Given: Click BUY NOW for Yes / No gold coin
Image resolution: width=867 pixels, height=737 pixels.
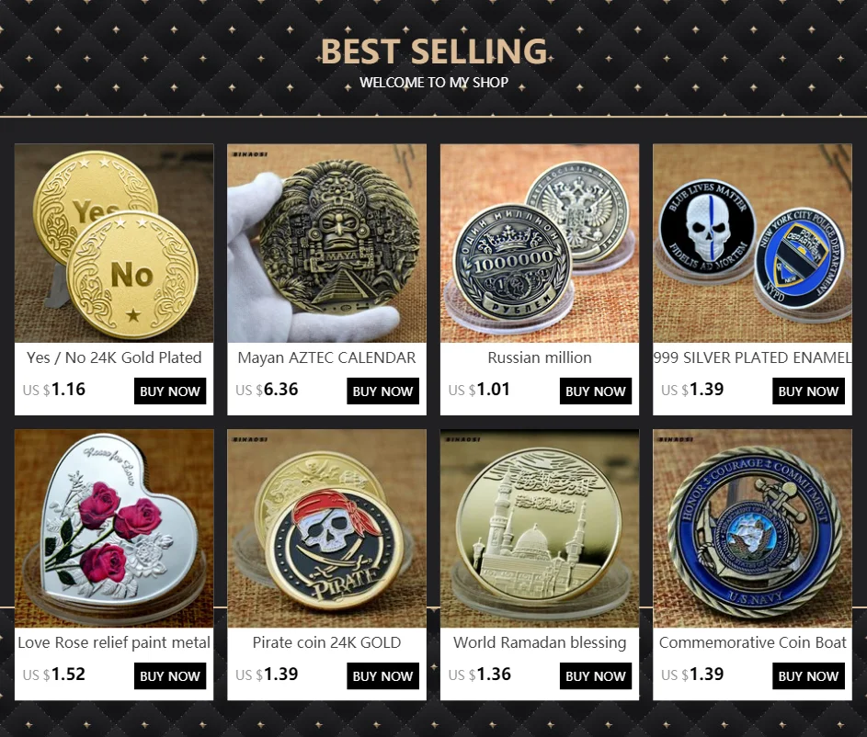Looking at the screenshot, I should 170,391.
